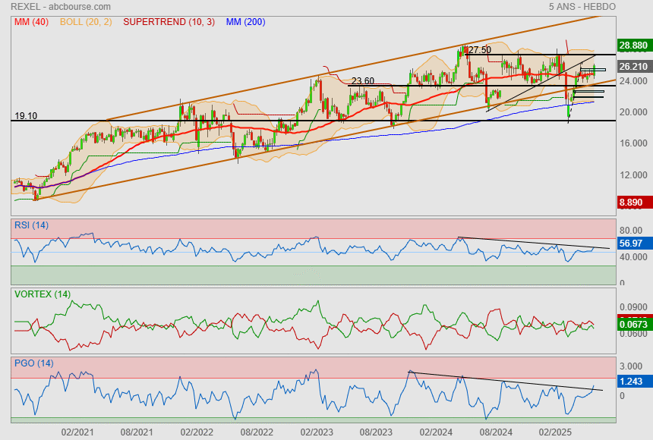Image resolution: width=653 pixels, height=440 pixels.
Task: Click the 26.210 current price tag
Action: click(634, 66)
